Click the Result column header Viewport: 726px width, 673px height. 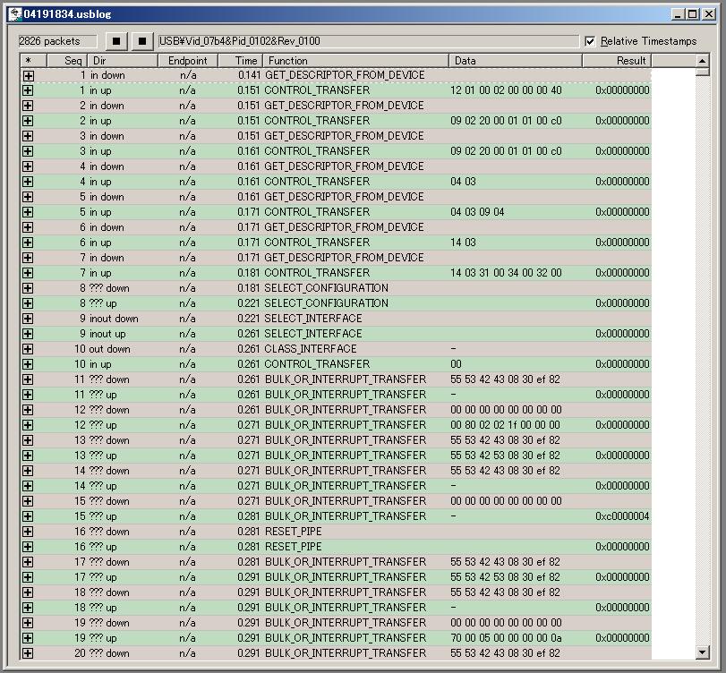[x=617, y=61]
